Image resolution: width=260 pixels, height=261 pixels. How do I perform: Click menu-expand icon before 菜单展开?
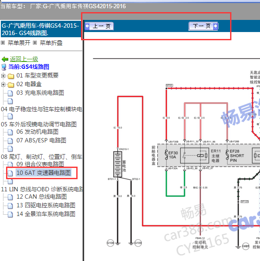(x=3, y=43)
